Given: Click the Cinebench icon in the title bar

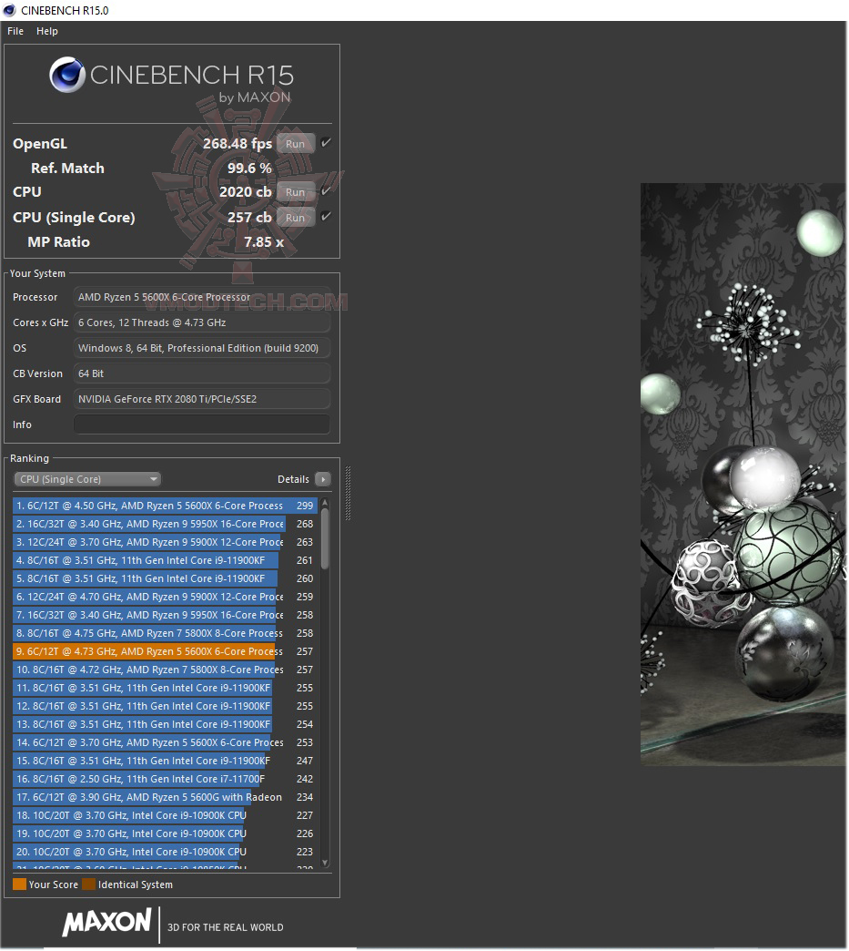Looking at the screenshot, I should [x=9, y=10].
